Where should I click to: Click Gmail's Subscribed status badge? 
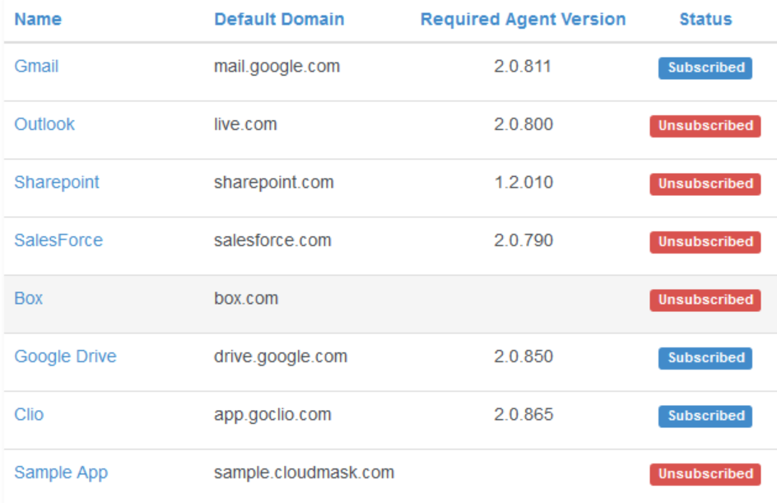coord(705,68)
